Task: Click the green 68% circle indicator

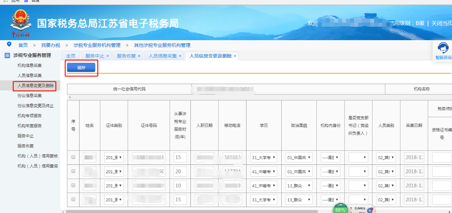Action: (x=340, y=209)
